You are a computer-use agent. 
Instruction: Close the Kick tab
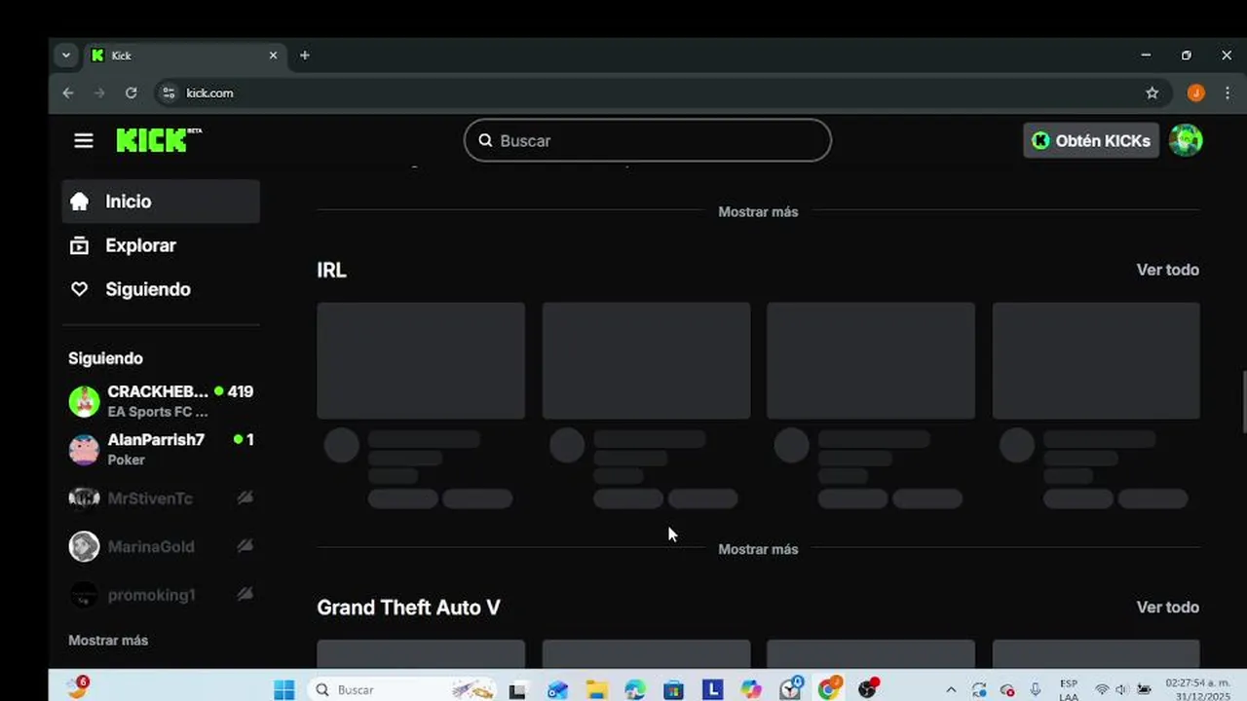pos(273,55)
